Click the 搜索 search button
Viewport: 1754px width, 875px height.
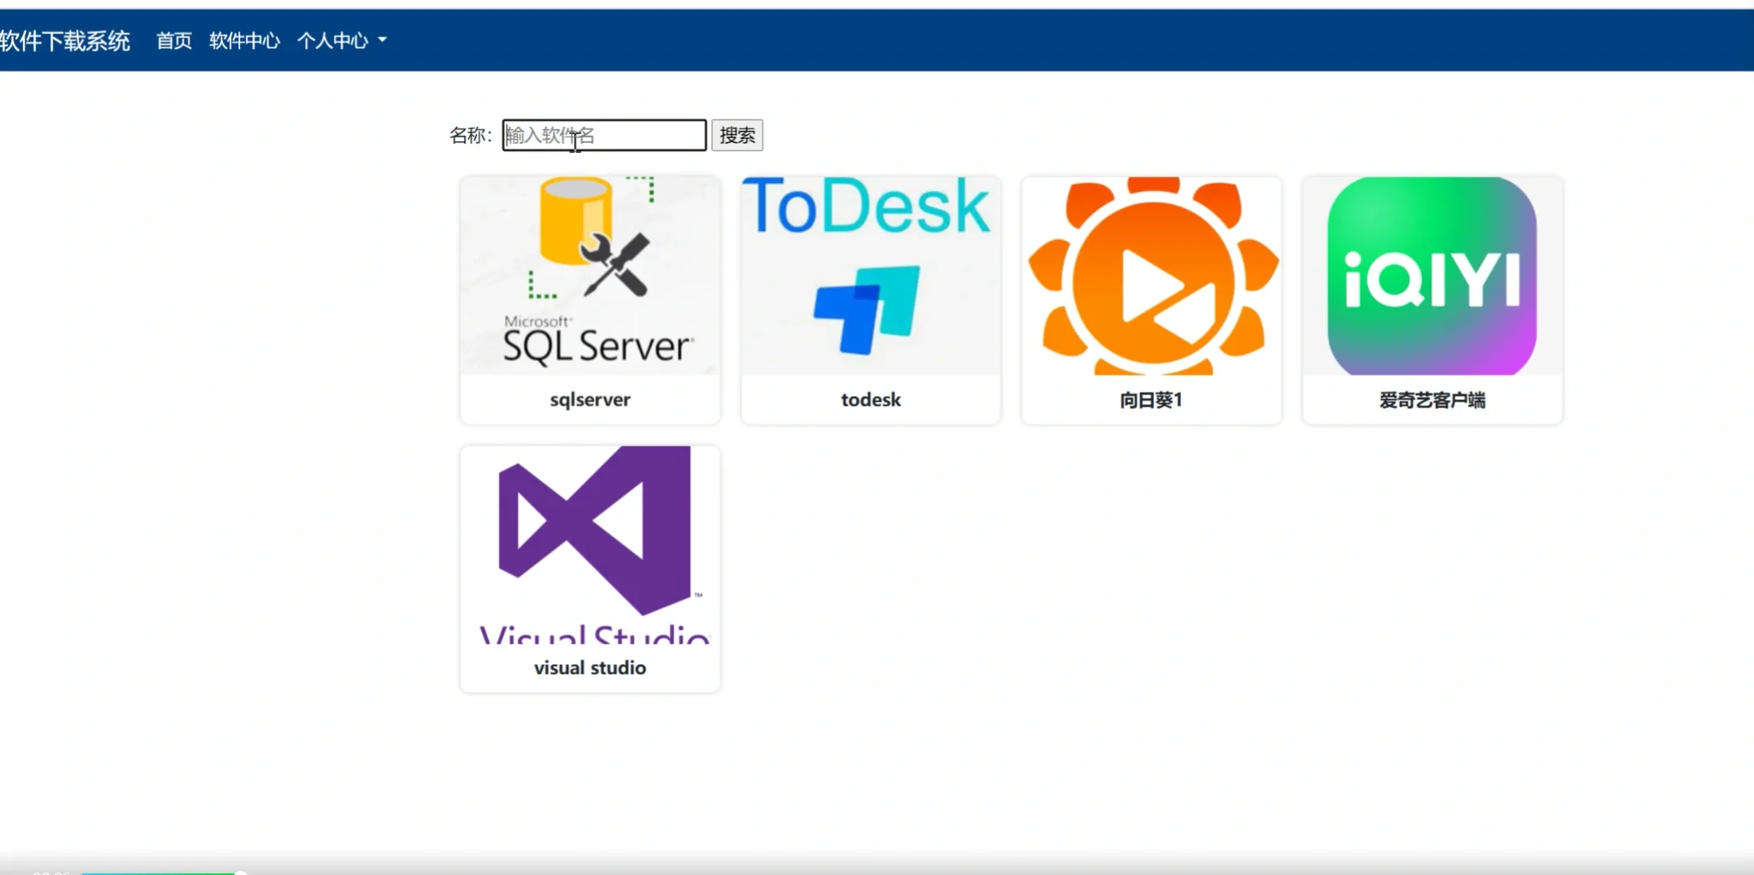click(737, 135)
